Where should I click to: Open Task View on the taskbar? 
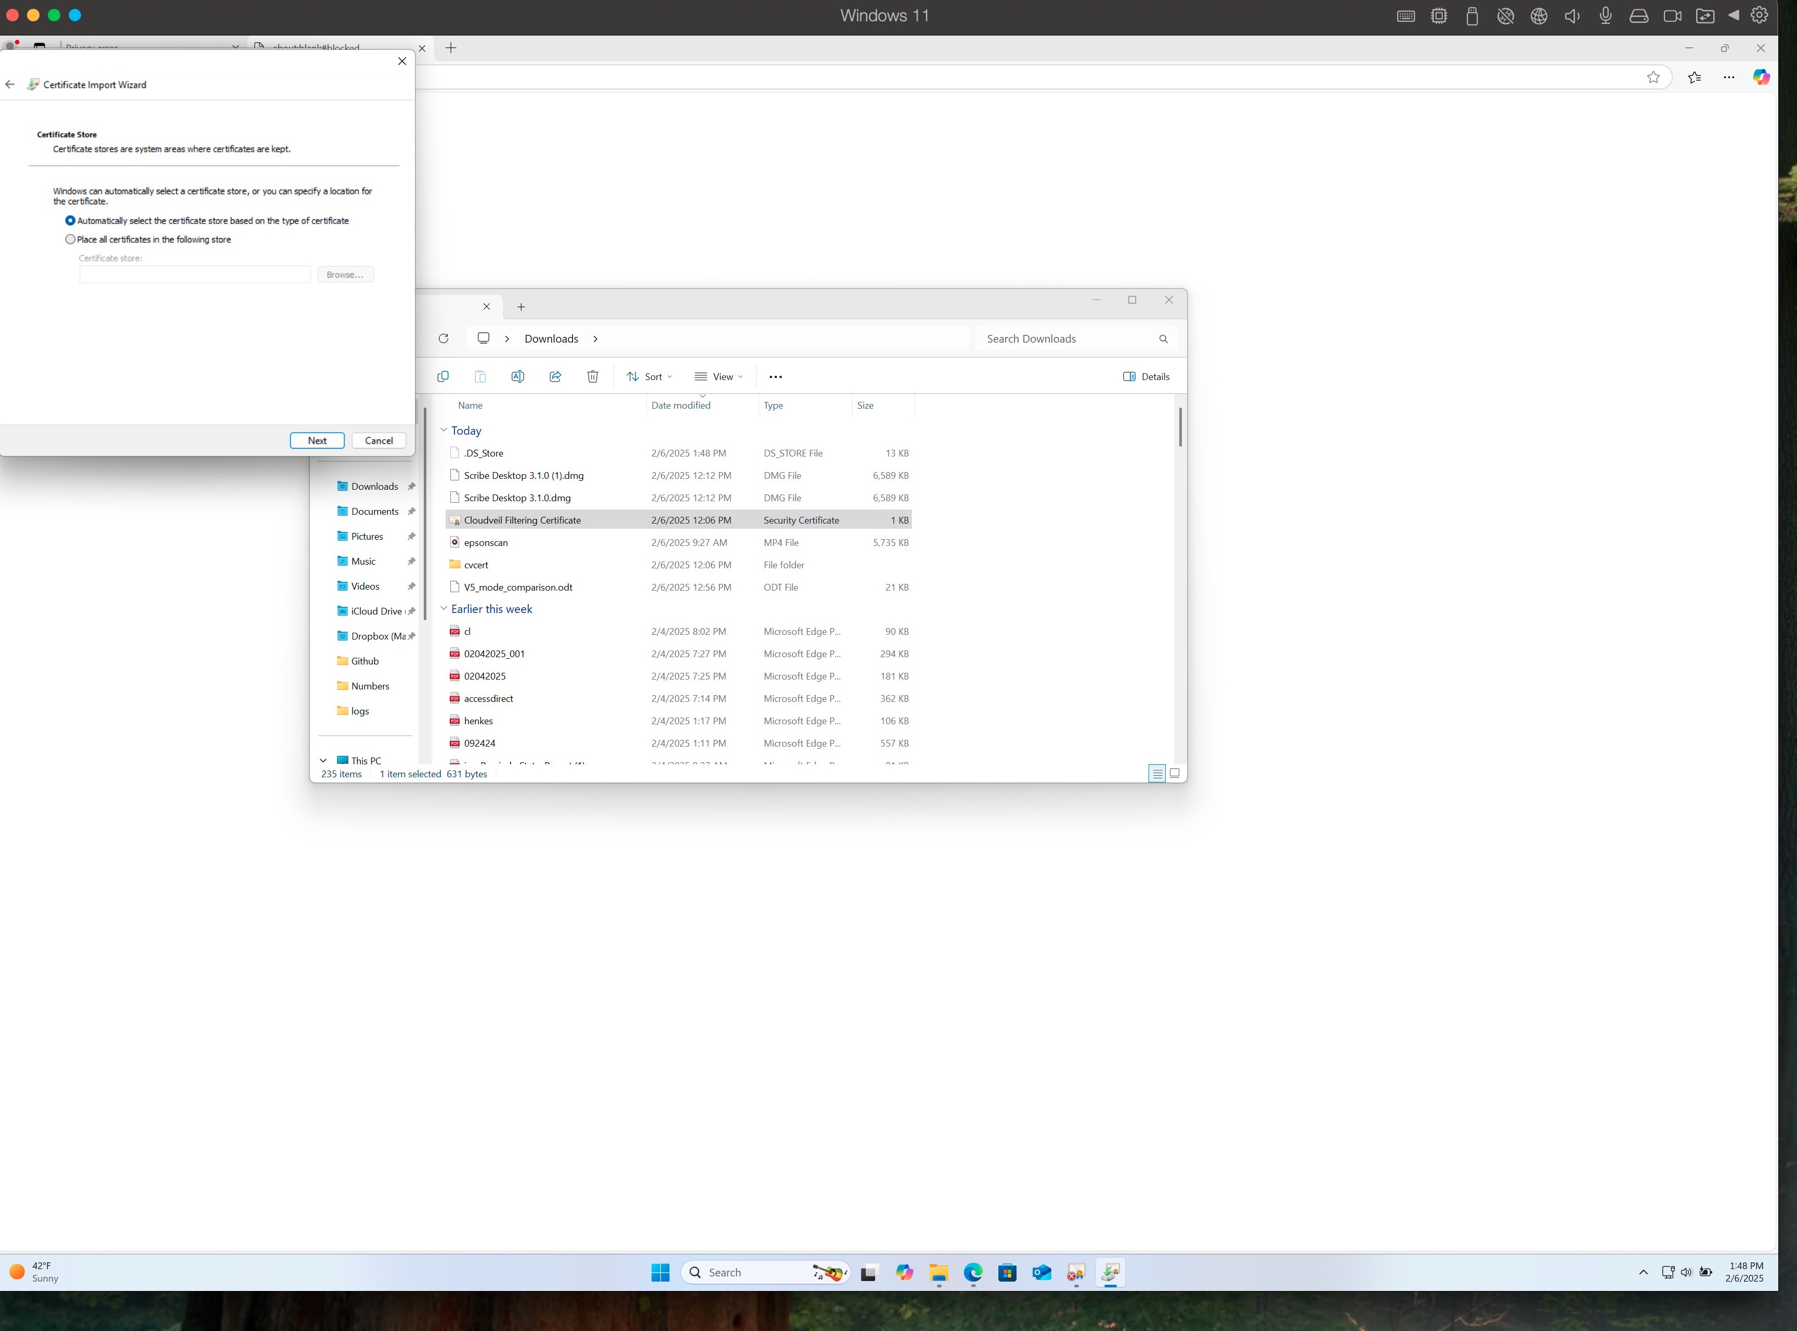tap(869, 1273)
